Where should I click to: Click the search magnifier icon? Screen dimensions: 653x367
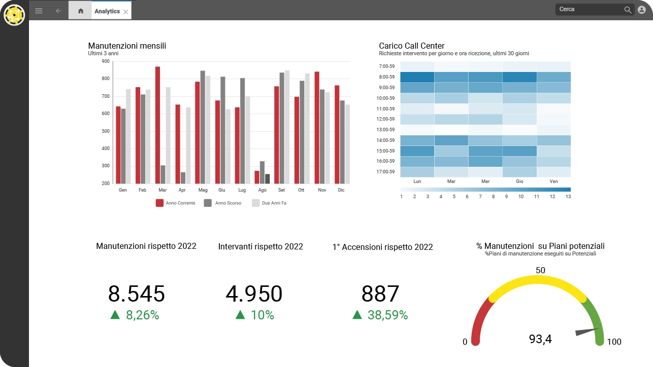pos(628,10)
